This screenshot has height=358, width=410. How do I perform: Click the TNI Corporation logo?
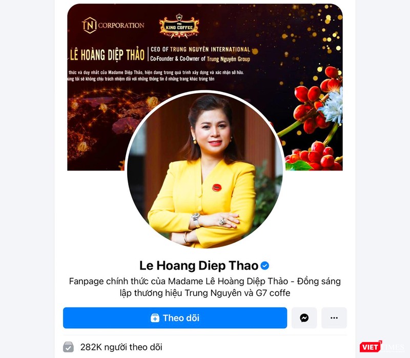pyautogui.click(x=113, y=25)
